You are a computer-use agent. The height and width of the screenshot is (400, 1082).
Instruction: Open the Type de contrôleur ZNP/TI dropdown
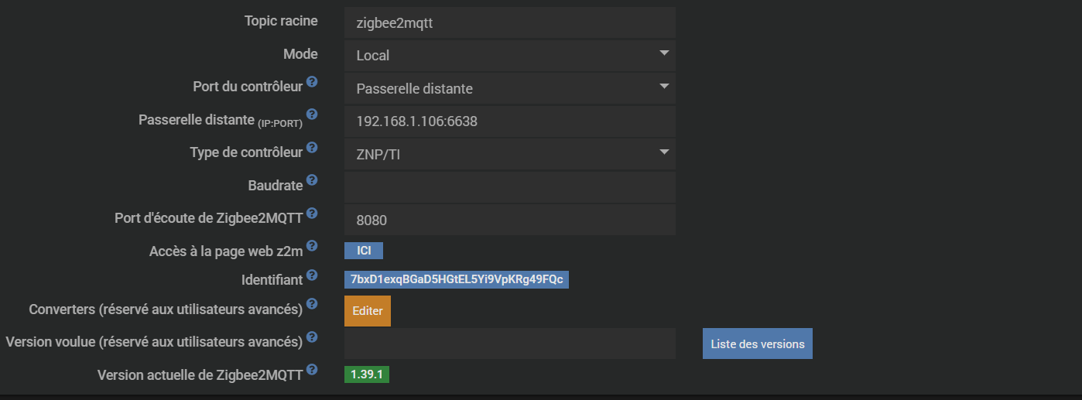[x=509, y=154]
